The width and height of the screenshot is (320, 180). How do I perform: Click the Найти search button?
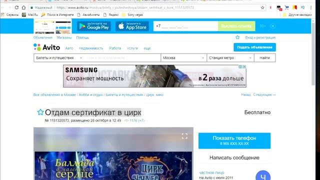(265, 58)
